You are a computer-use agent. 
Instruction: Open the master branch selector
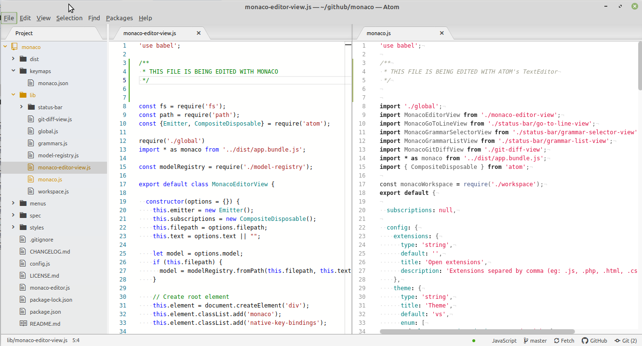535,340
